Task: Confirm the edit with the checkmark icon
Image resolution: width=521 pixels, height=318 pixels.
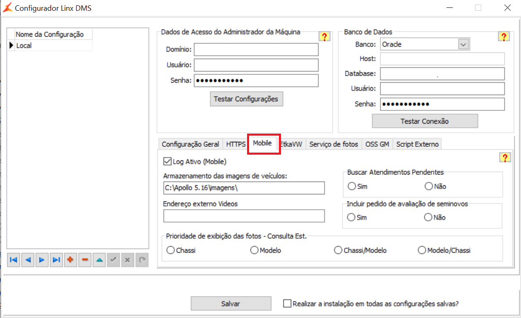Action: (x=113, y=260)
